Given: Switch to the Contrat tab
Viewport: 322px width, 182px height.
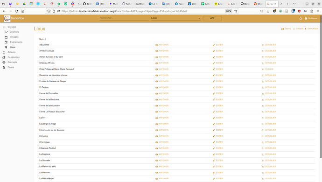Looking at the screenshot, I should [140, 4].
